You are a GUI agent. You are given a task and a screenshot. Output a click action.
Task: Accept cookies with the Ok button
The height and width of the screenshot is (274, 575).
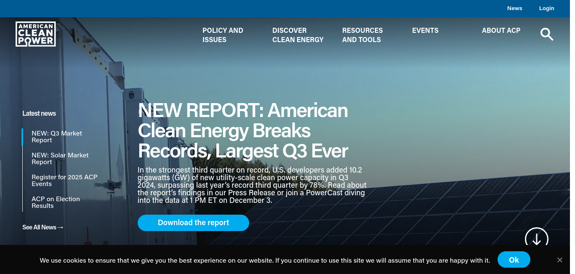pyautogui.click(x=514, y=260)
